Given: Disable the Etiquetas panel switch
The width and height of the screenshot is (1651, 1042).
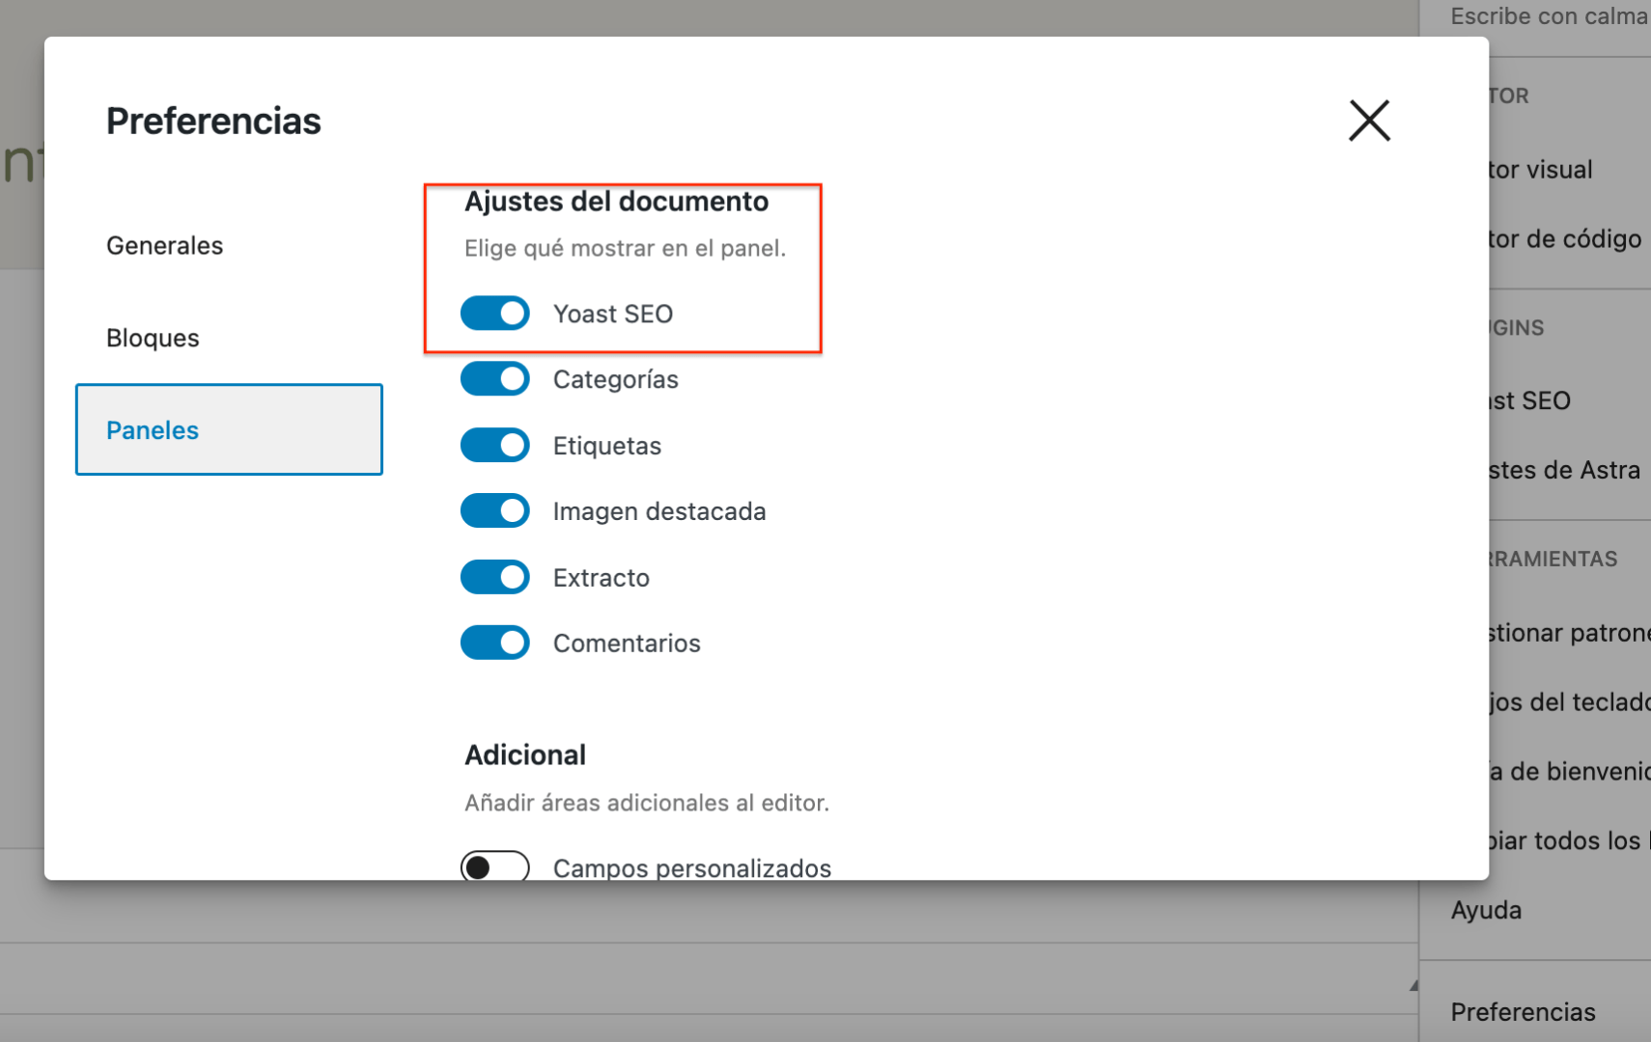Looking at the screenshot, I should (494, 445).
